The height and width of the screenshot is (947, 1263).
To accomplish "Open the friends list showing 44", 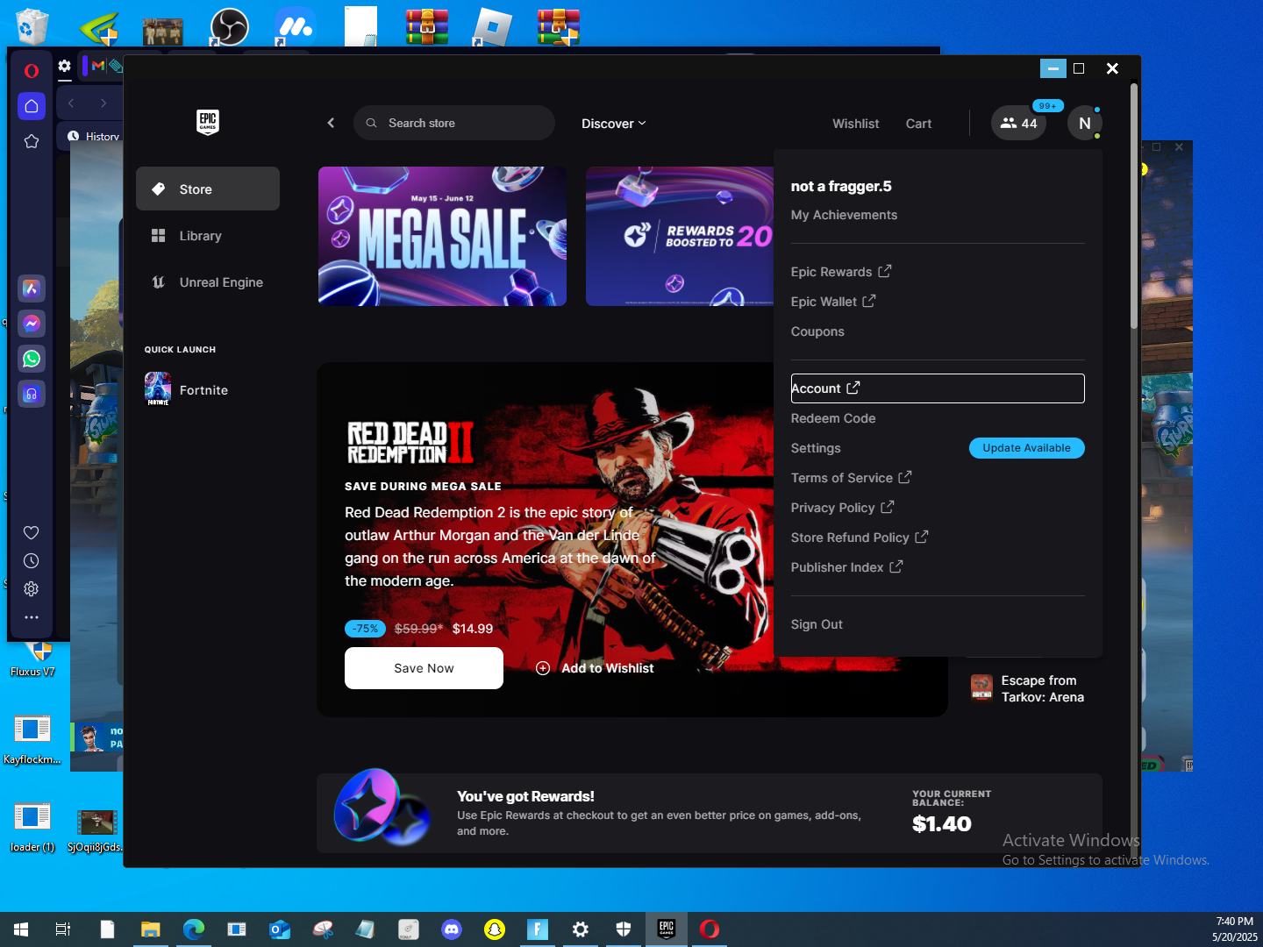I will tap(1018, 123).
